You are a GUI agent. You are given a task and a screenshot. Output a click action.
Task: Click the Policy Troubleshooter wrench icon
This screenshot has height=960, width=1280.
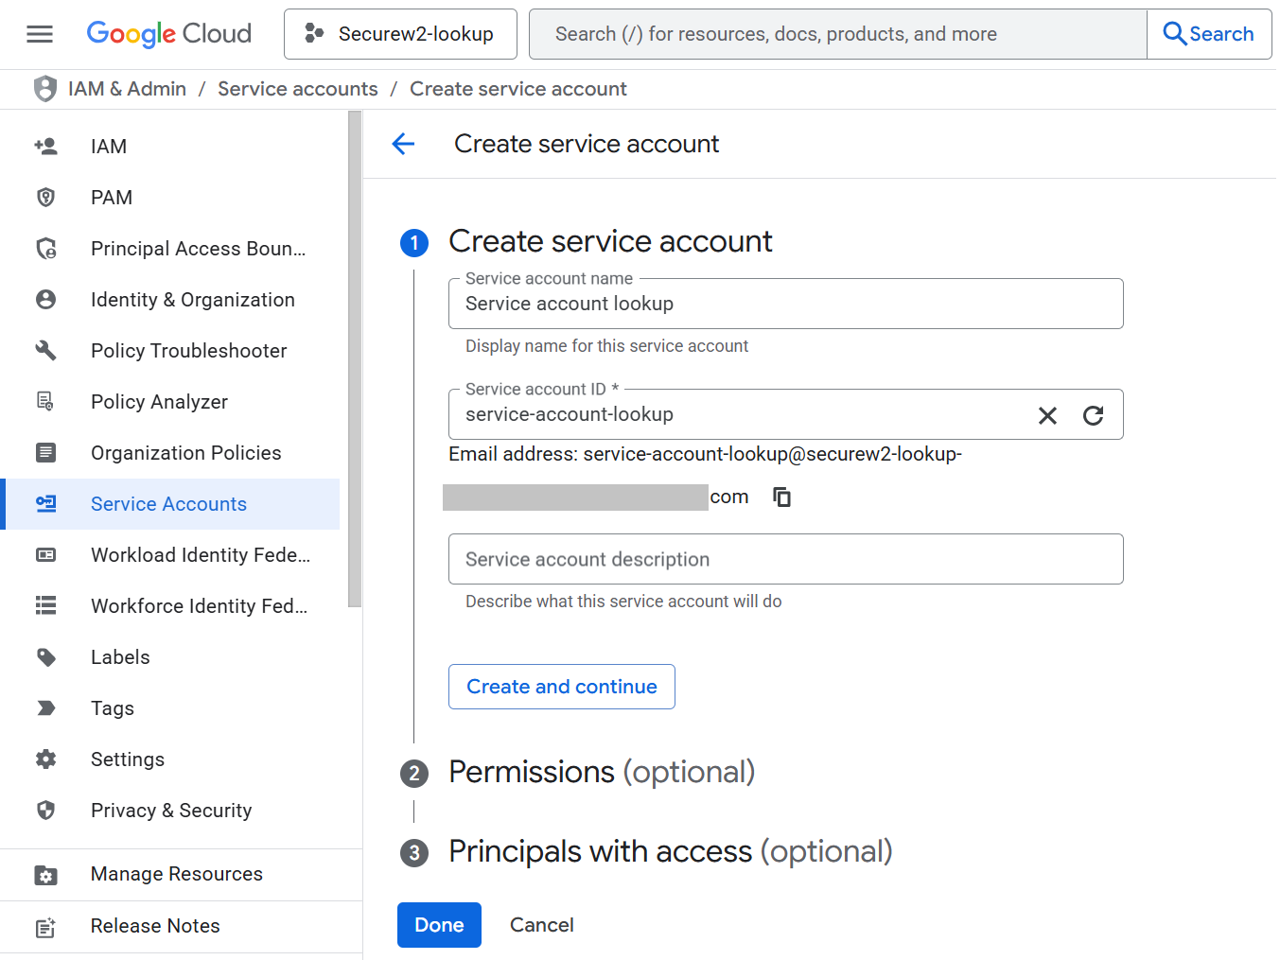coord(45,351)
